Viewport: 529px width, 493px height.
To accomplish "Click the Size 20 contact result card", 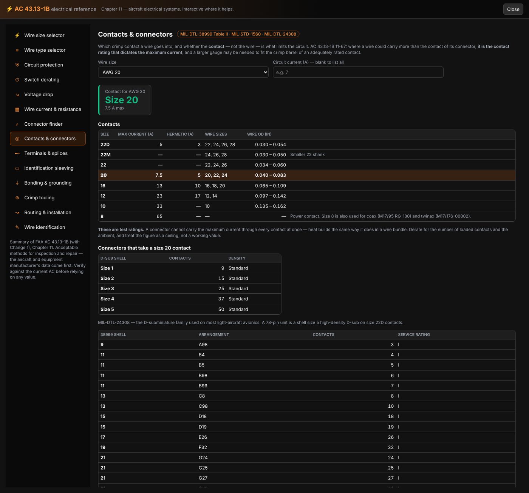I will pos(125,100).
